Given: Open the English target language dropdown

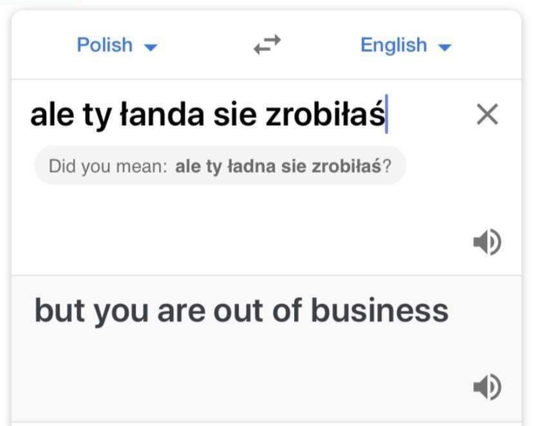Looking at the screenshot, I should click(406, 45).
